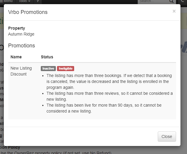Image resolution: width=187 pixels, height=154 pixels.
Task: Click the Vrbo Promotions dialog title
Action: pyautogui.click(x=28, y=12)
